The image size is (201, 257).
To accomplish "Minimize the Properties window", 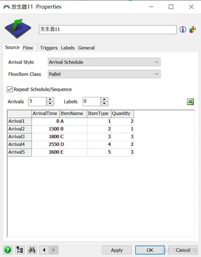I will click(x=151, y=7).
